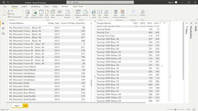Viewport: 198px width, 111px height.
Task: Click Sign in at top right
Action: tap(171, 2)
